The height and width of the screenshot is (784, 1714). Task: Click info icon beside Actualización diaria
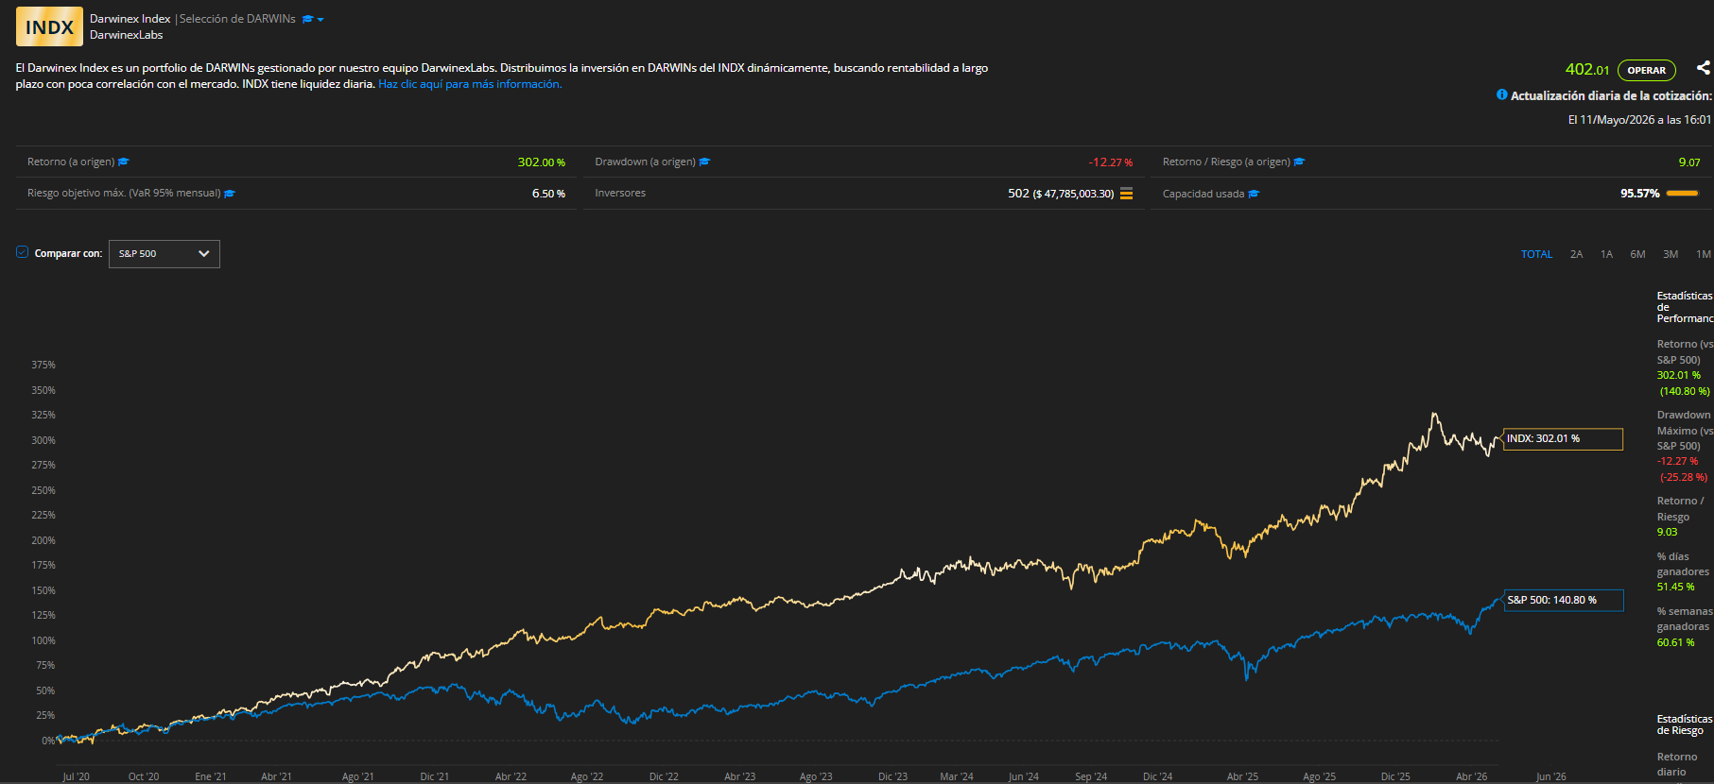pos(1501,94)
